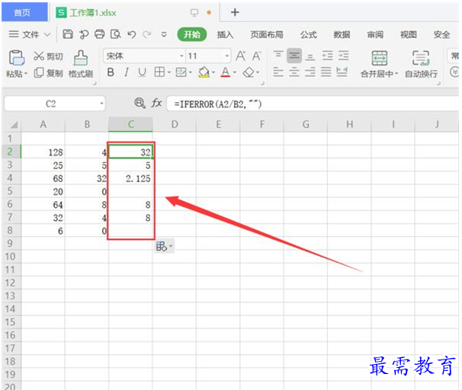Switch to the 页面布局 ribbon tab
Image resolution: width=462 pixels, height=390 pixels.
pos(267,34)
